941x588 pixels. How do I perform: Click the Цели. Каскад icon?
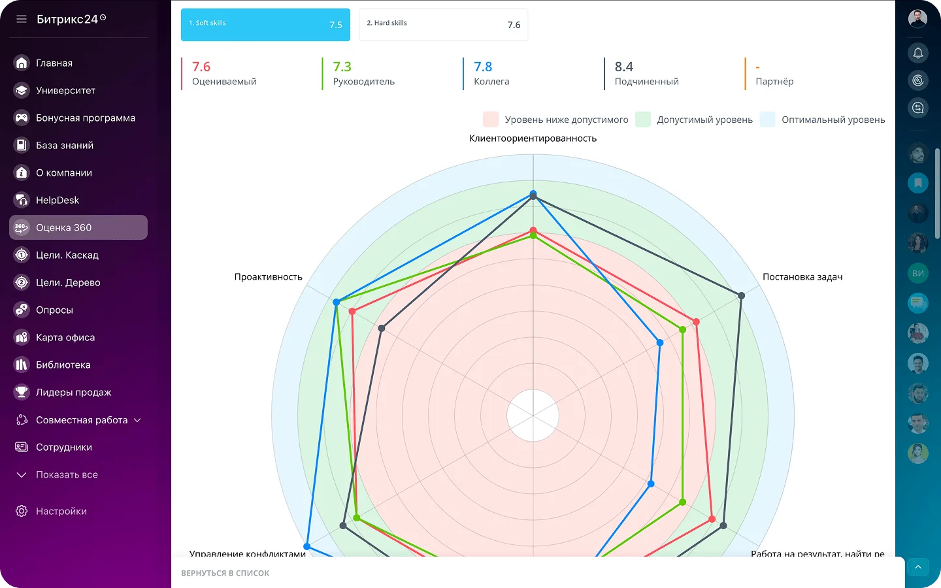click(x=22, y=255)
